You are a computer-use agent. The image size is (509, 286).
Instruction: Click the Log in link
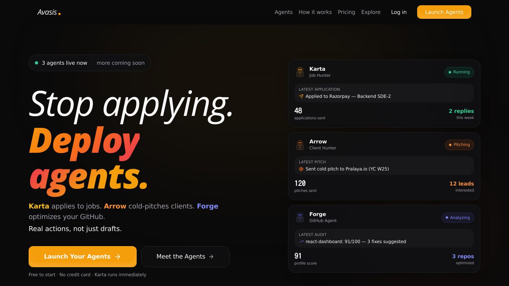(x=399, y=12)
